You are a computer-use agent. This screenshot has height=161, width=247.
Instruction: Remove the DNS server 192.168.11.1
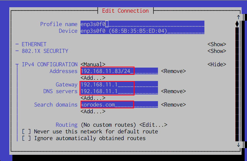point(173,91)
